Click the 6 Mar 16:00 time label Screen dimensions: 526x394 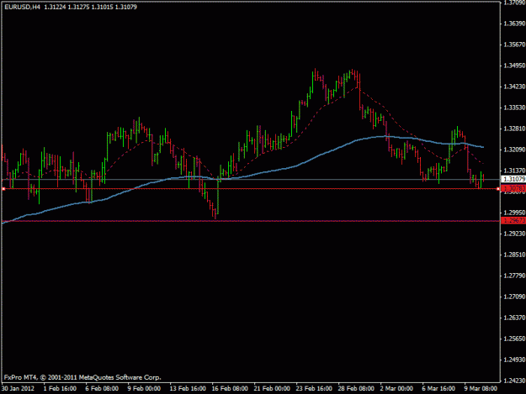coord(438,389)
